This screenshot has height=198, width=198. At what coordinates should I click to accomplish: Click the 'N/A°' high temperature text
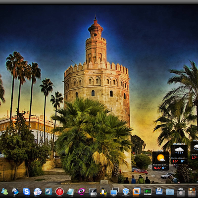[157, 168]
